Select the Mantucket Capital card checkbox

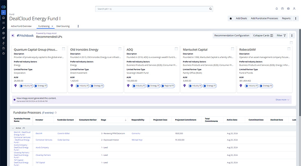point(233,49)
